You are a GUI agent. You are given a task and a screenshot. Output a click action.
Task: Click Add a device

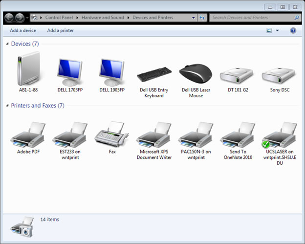click(x=23, y=30)
